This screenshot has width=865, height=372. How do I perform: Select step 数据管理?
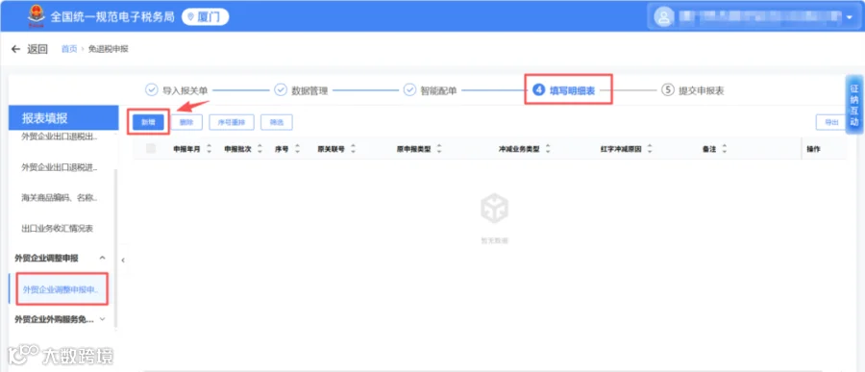[301, 90]
